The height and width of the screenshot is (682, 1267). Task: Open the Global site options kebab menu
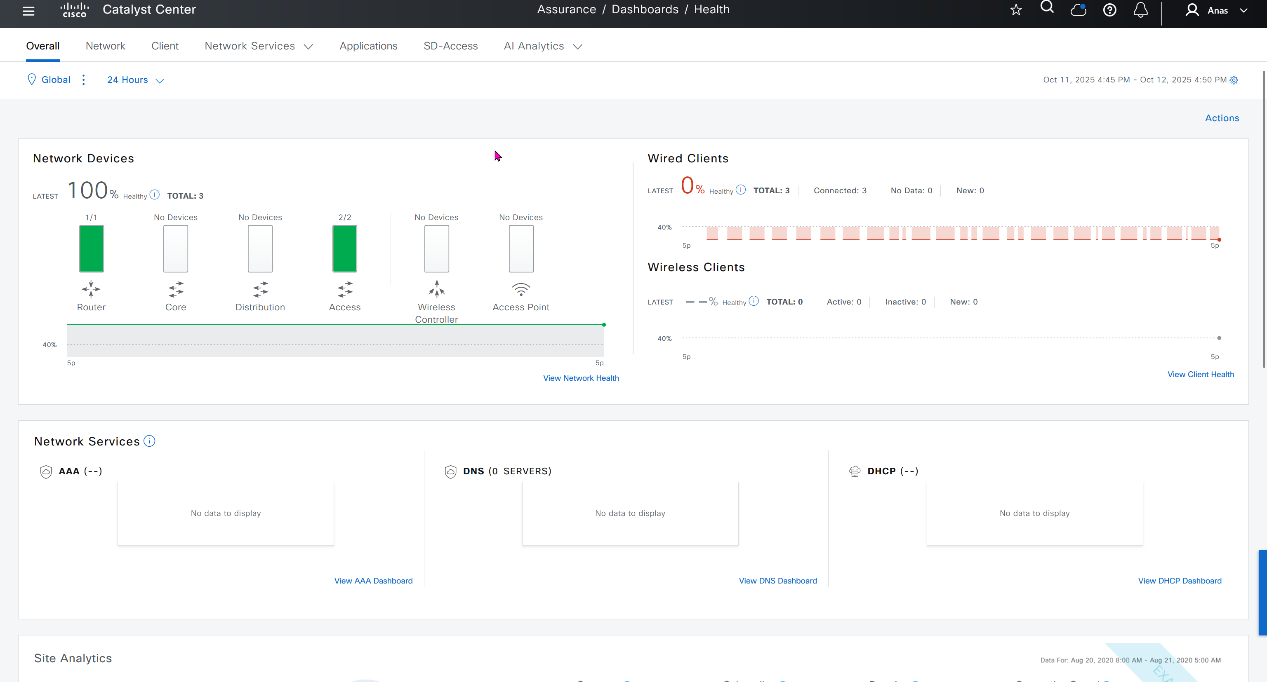coord(84,80)
